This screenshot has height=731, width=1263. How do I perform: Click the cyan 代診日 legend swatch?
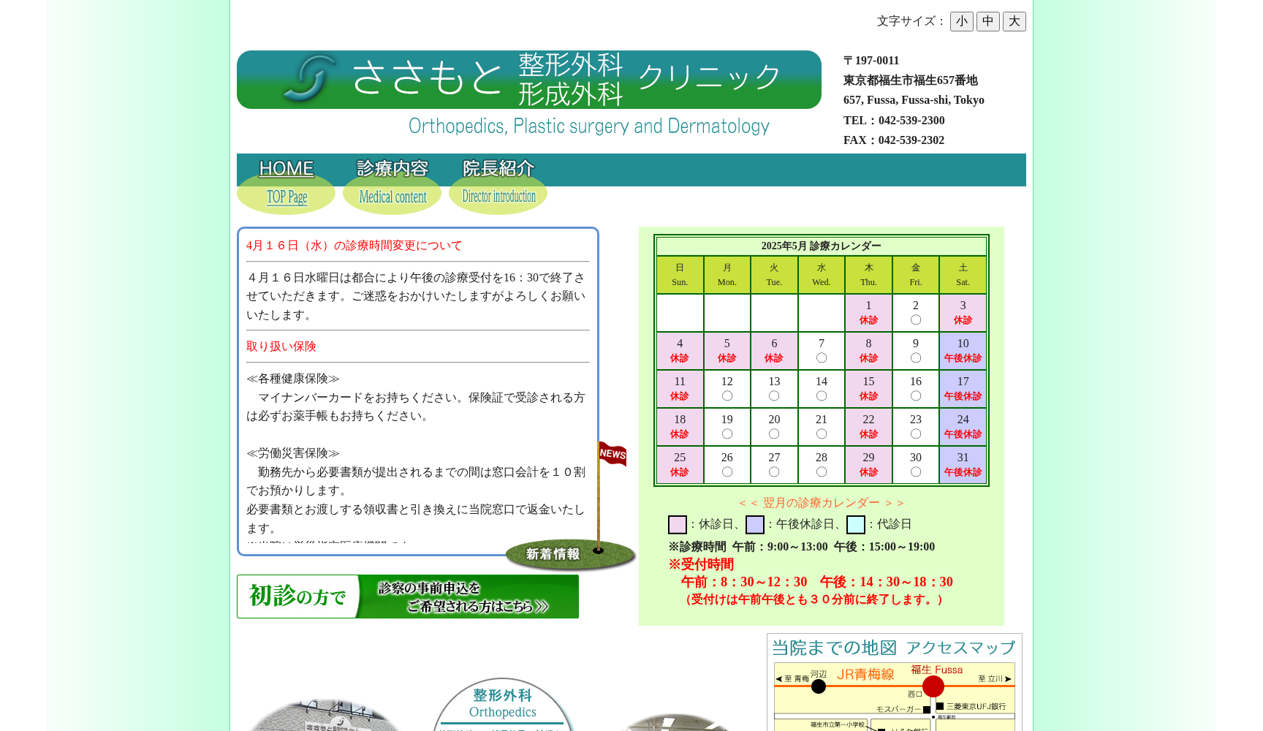(x=855, y=525)
